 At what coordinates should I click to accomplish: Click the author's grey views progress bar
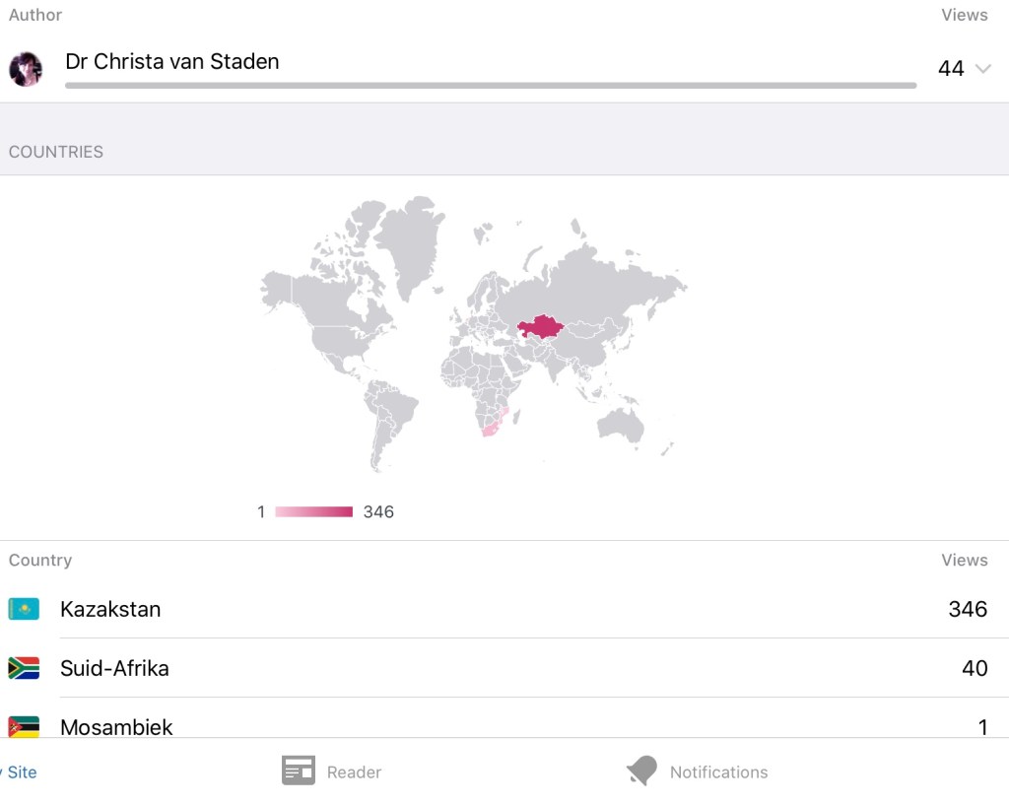[x=490, y=86]
